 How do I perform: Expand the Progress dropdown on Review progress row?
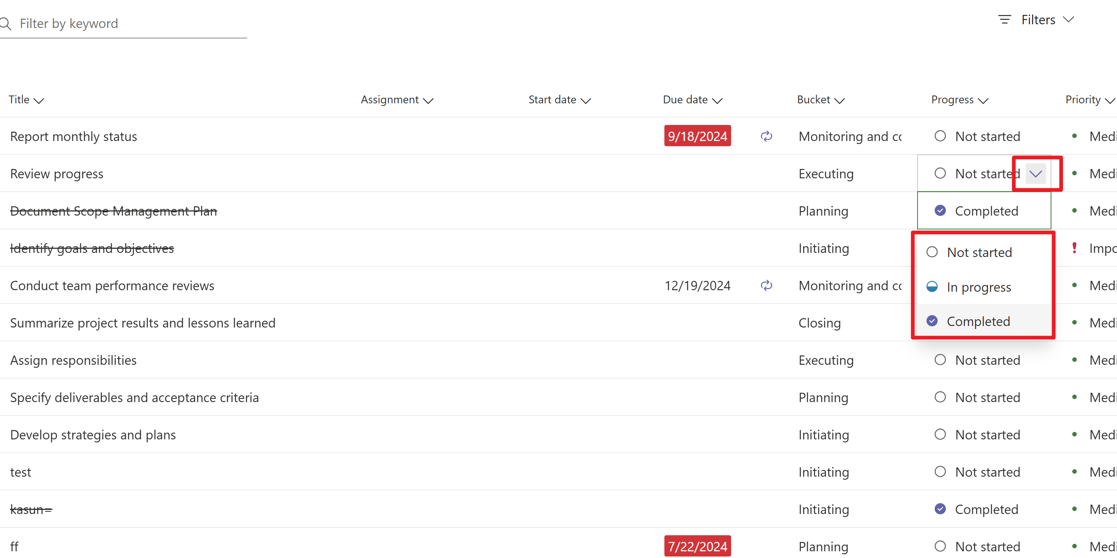(x=1036, y=173)
